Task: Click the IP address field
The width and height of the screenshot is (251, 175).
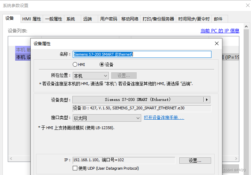Action: coord(124,160)
